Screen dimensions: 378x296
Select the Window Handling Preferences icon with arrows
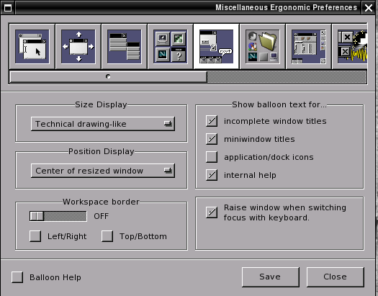(78, 47)
